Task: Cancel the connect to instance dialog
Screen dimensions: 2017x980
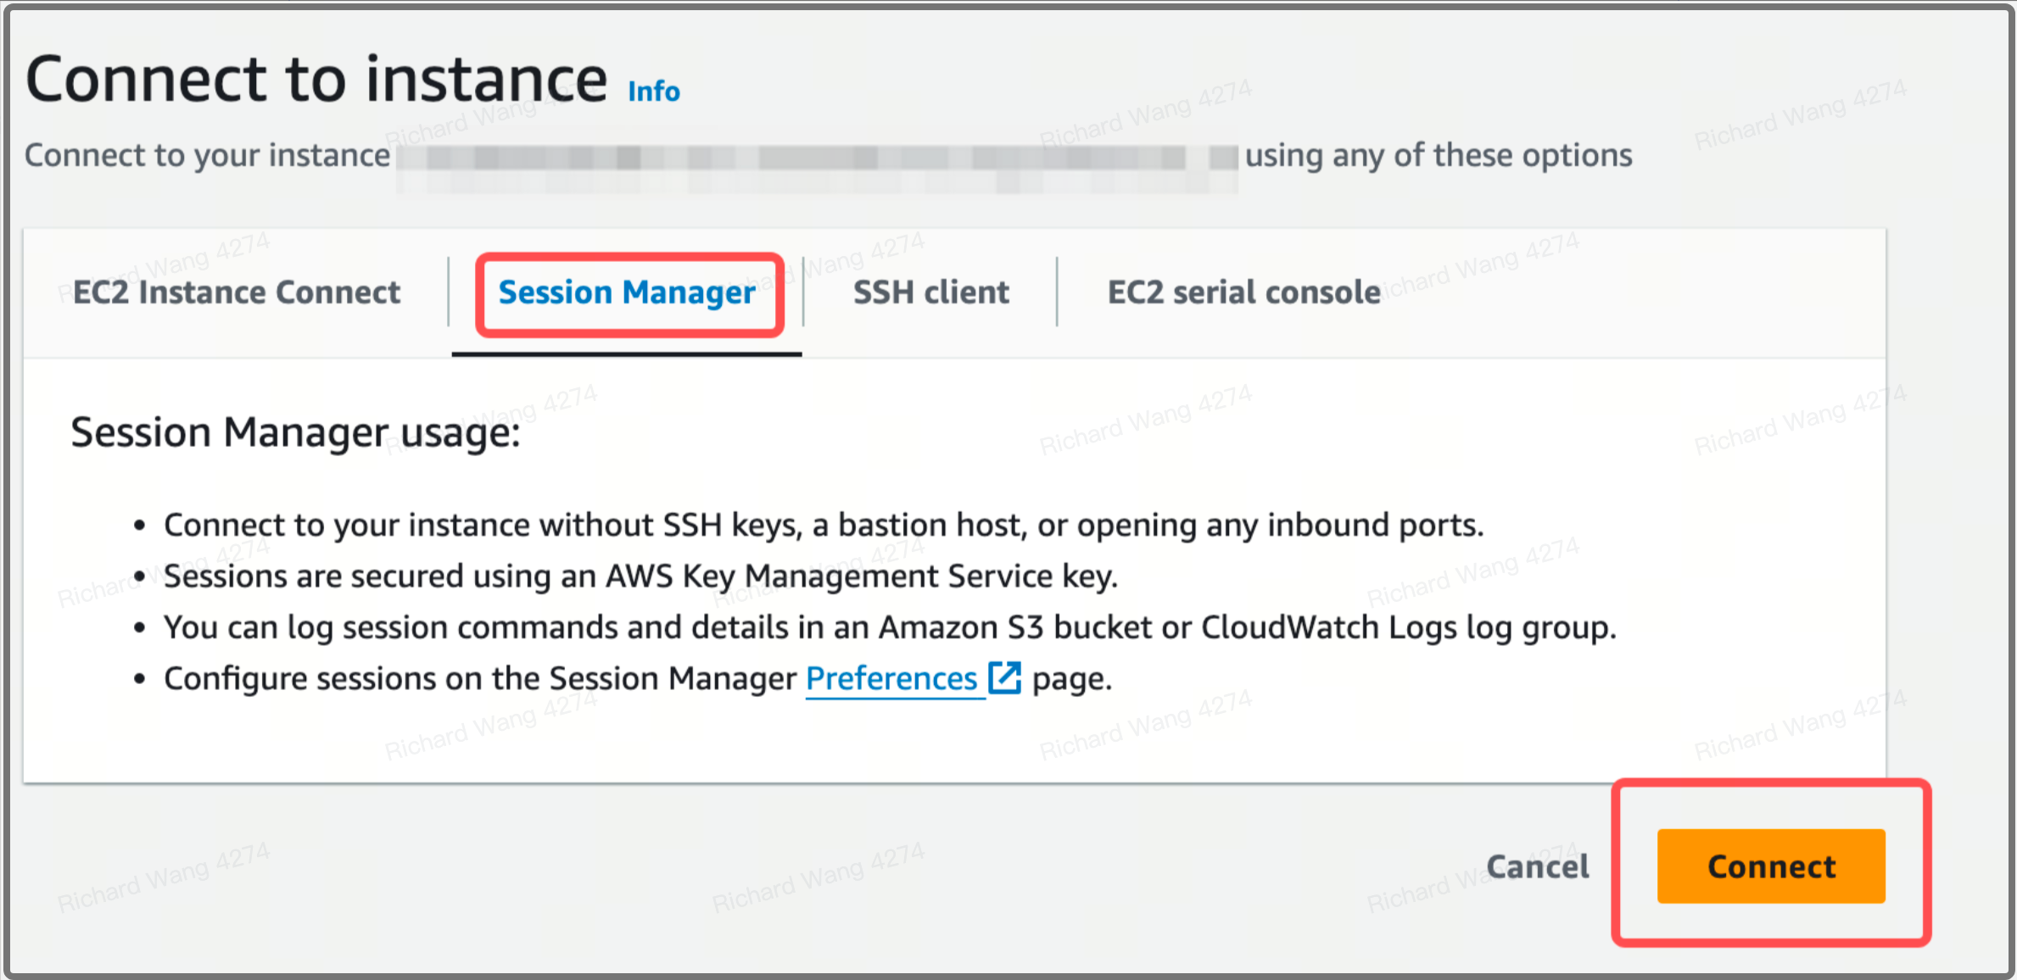Action: point(1538,866)
